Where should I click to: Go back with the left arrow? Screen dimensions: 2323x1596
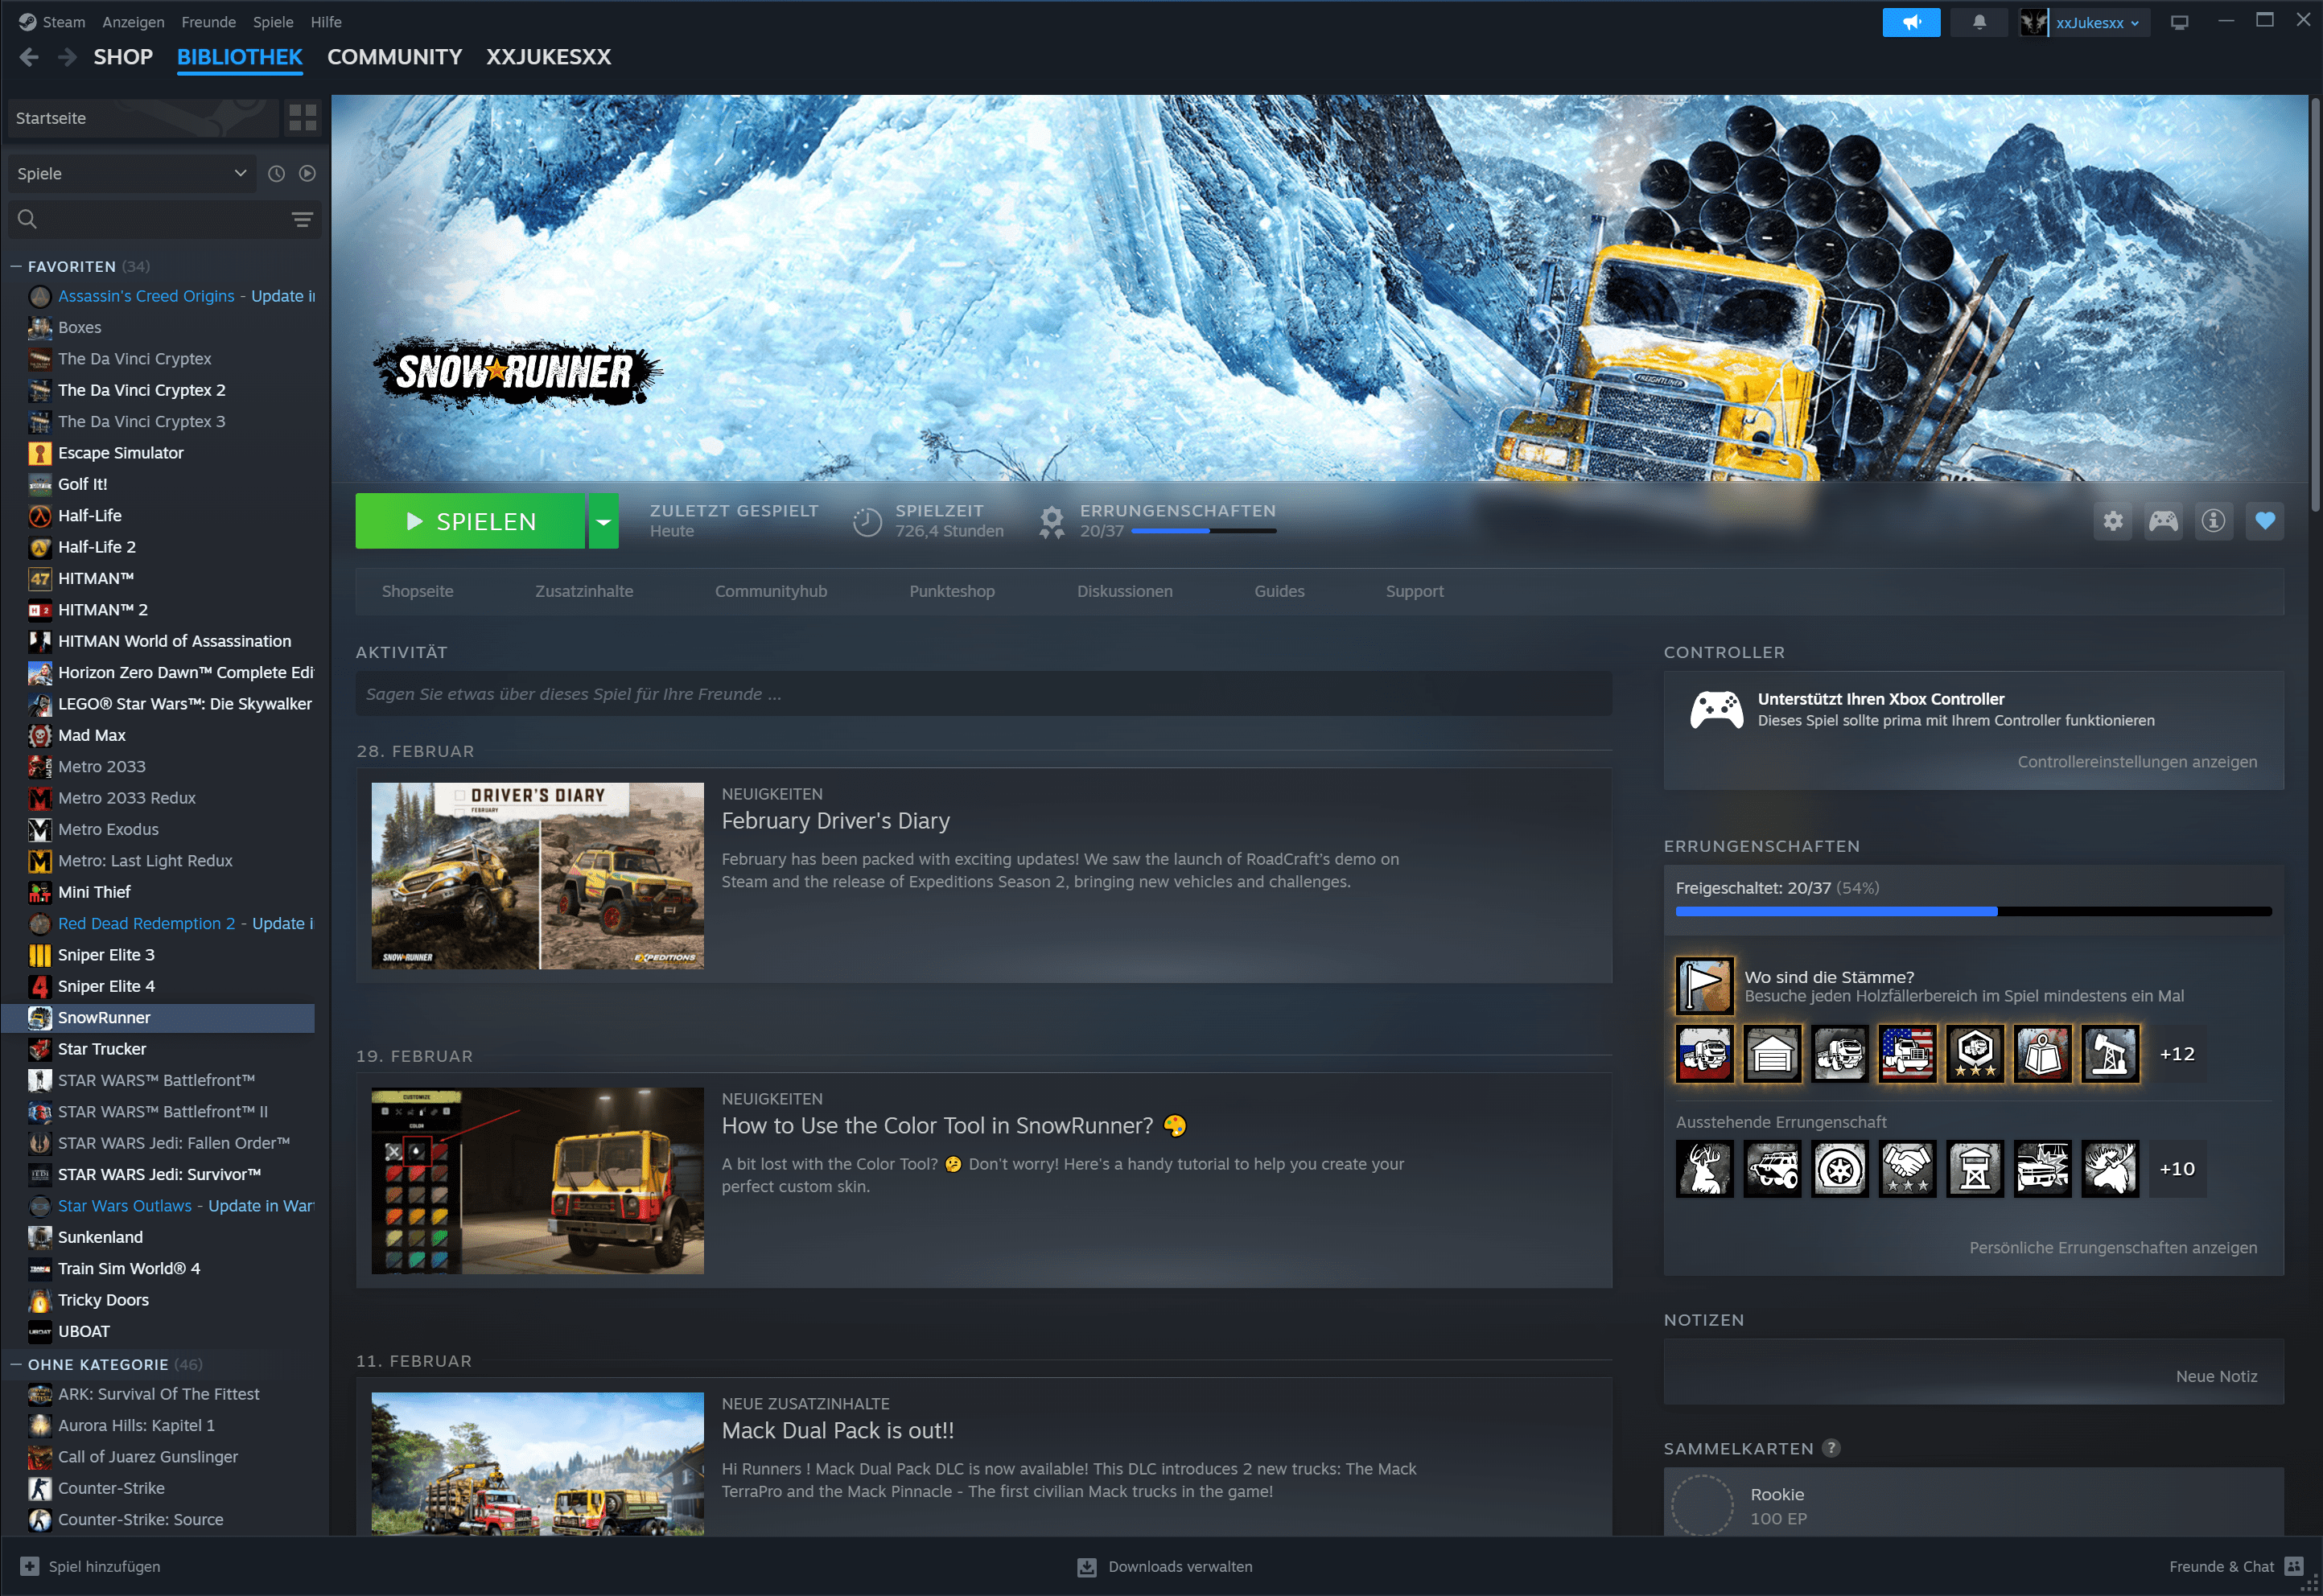(x=29, y=57)
